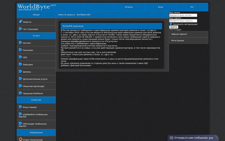
Task: Focus the Введите Ваш логин field
Action: point(183,15)
